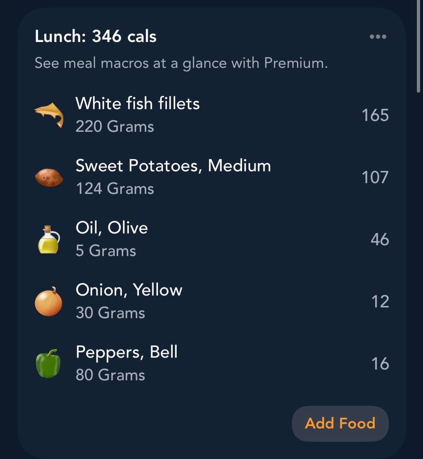Tap the 165 calorie value for fish
The width and height of the screenshot is (423, 459).
(375, 115)
